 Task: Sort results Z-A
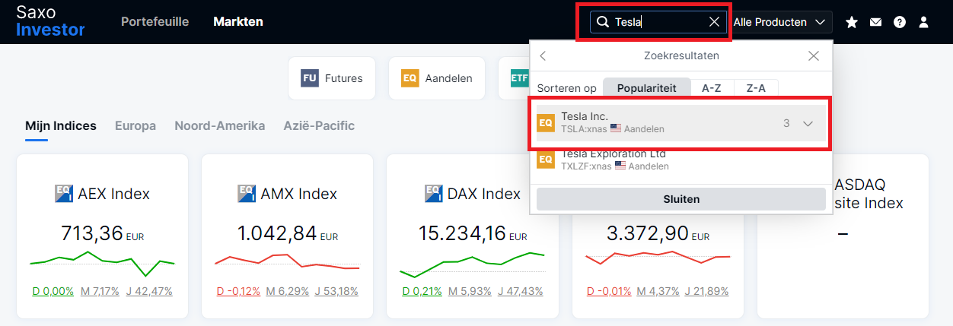[756, 88]
